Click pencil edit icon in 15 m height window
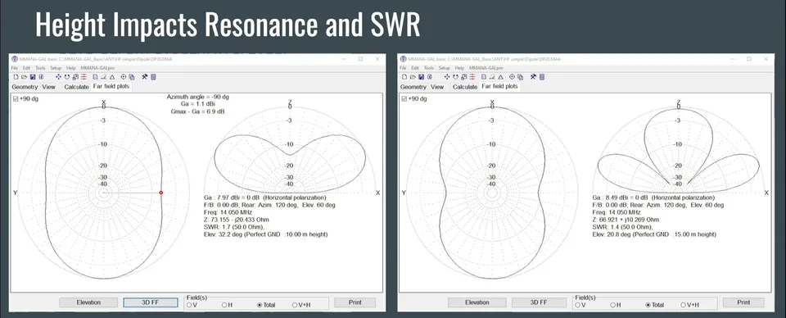This screenshot has height=318, width=786. (492, 77)
